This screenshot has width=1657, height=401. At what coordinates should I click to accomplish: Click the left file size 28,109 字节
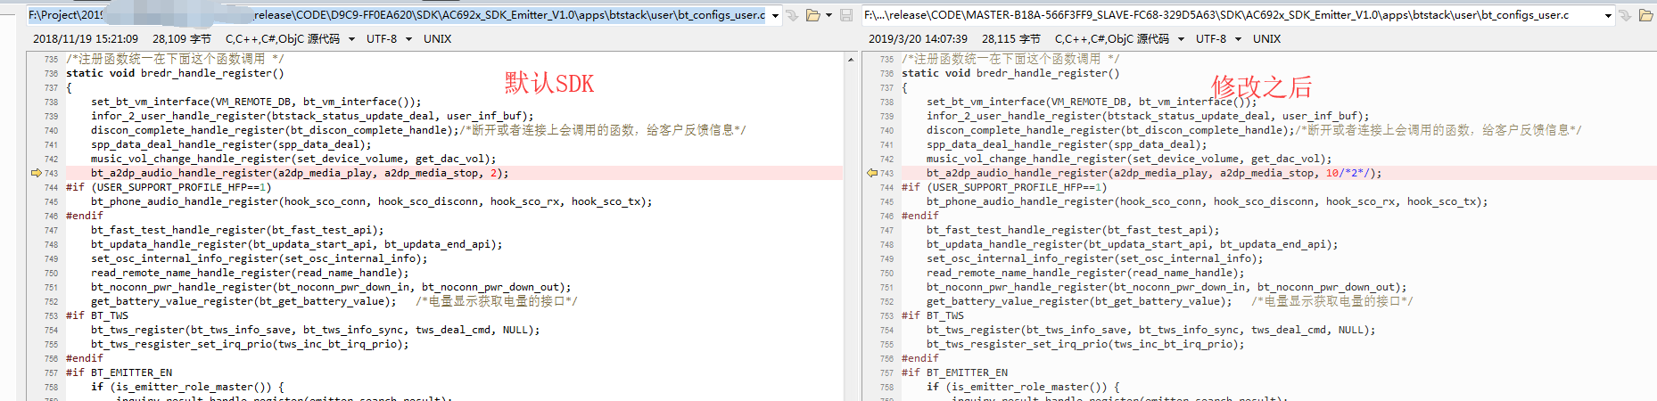pos(182,39)
